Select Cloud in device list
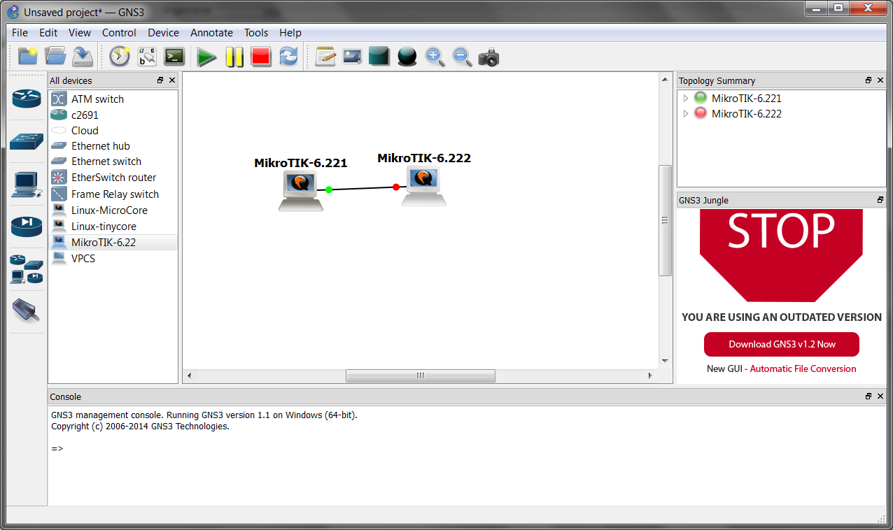This screenshot has width=893, height=530. pyautogui.click(x=113, y=131)
